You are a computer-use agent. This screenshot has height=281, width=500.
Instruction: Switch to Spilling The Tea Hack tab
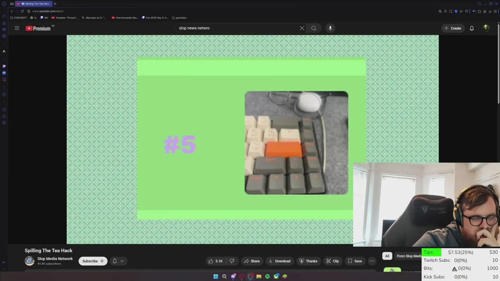(33, 4)
